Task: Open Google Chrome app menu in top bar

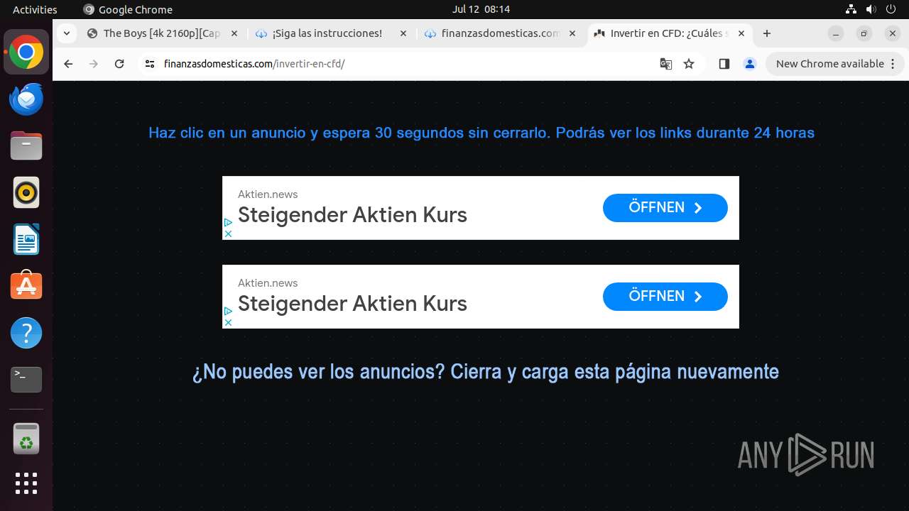Action: coord(128,9)
